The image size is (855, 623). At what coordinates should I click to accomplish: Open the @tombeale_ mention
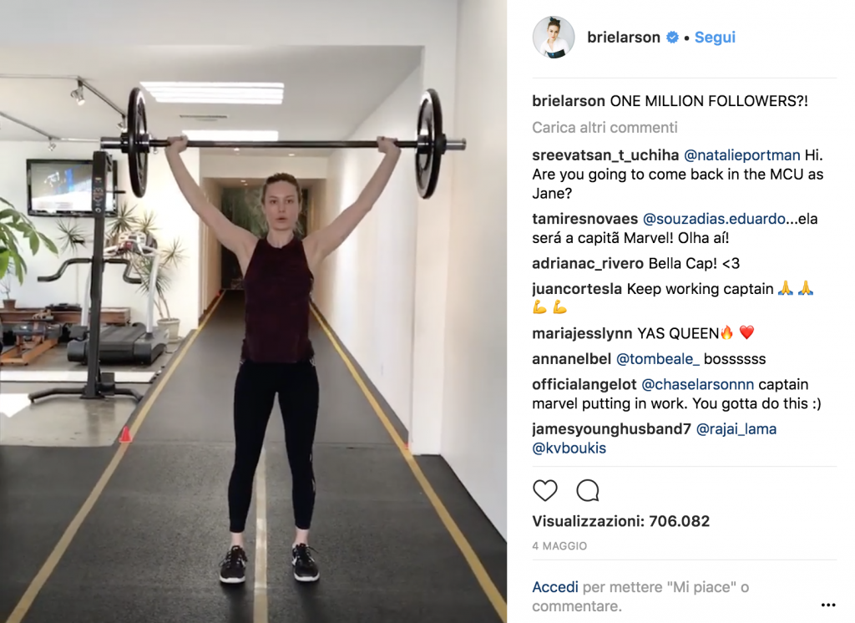coord(658,359)
